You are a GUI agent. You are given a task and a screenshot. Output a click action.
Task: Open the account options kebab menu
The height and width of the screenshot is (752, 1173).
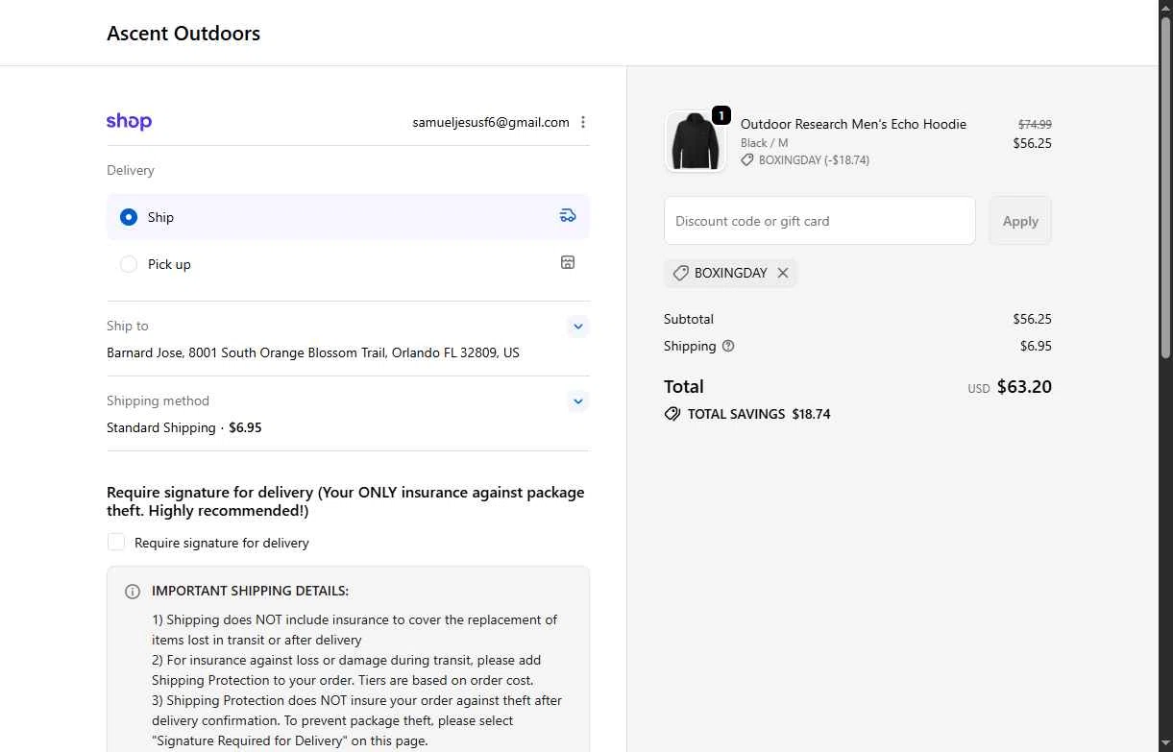pyautogui.click(x=583, y=122)
